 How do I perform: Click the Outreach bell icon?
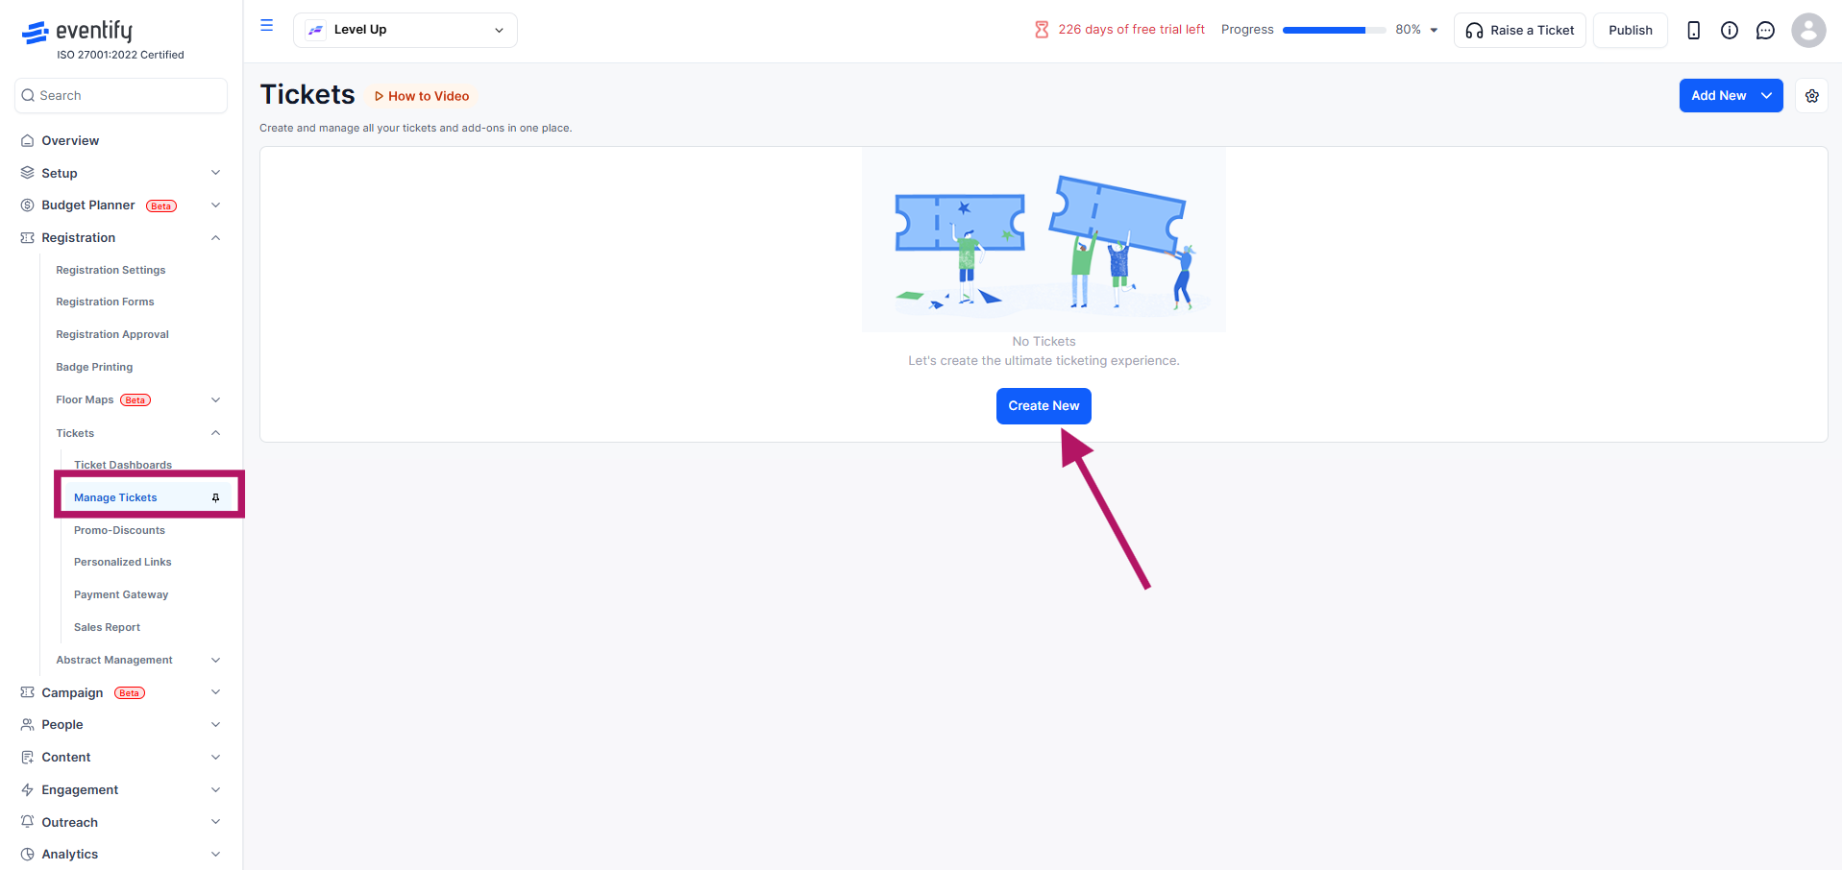coord(28,822)
